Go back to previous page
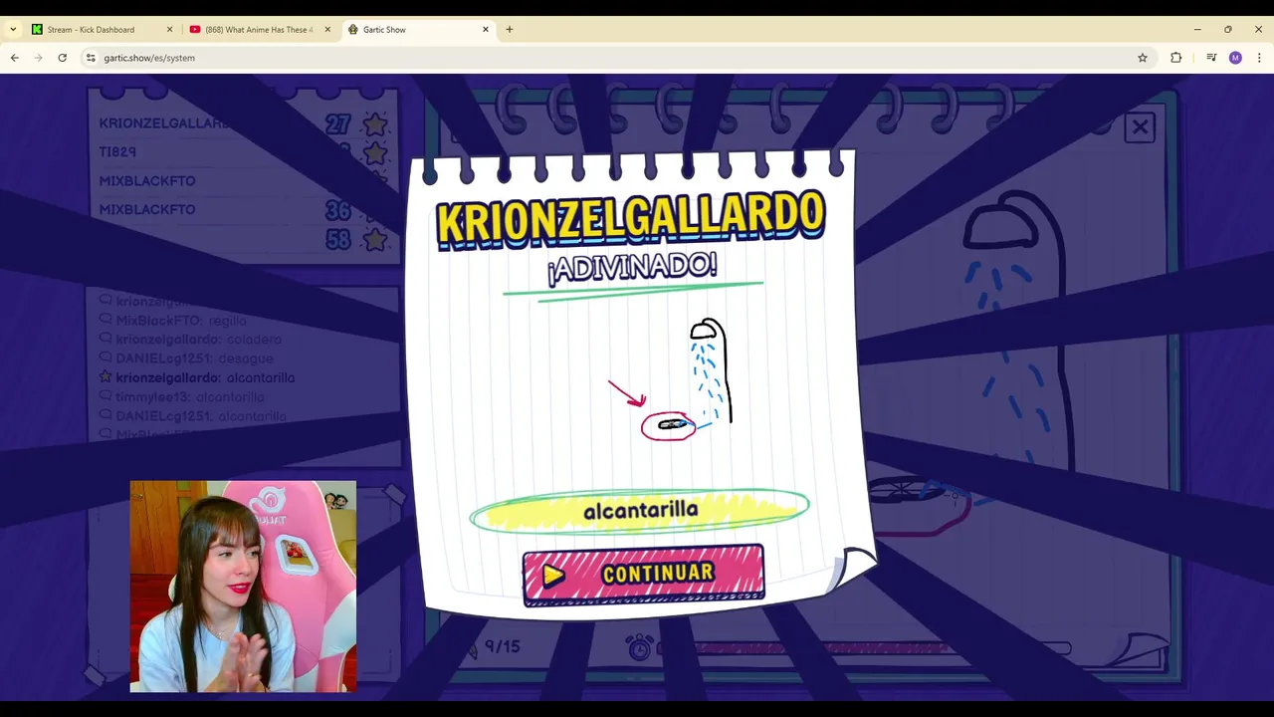1274x717 pixels. (15, 58)
